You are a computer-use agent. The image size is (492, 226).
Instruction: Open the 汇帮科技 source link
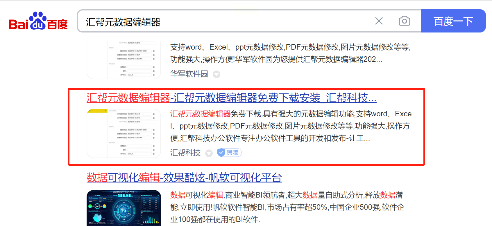click(x=185, y=153)
